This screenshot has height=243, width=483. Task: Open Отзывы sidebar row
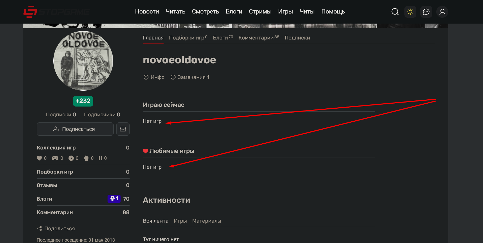[x=83, y=185]
